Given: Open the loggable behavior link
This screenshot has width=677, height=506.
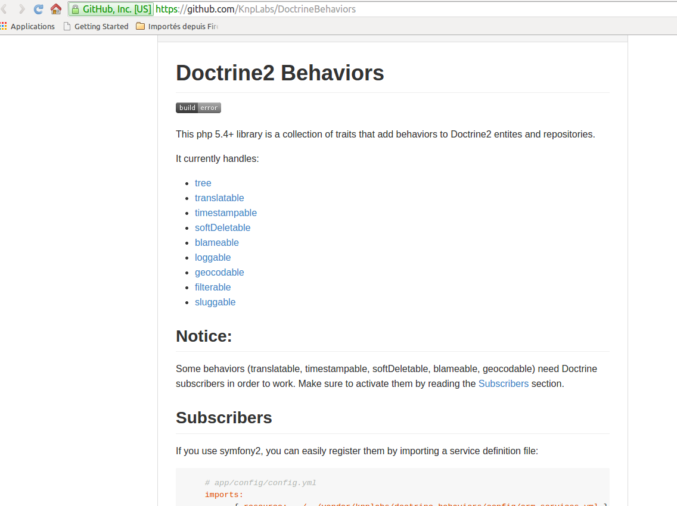Looking at the screenshot, I should tap(213, 258).
